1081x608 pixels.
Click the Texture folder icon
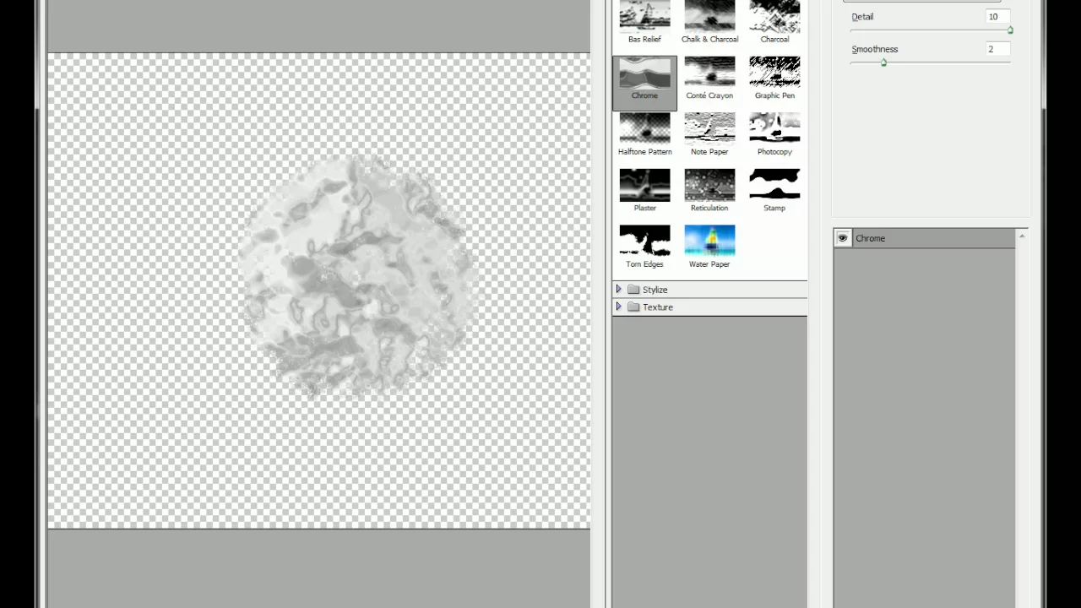633,307
